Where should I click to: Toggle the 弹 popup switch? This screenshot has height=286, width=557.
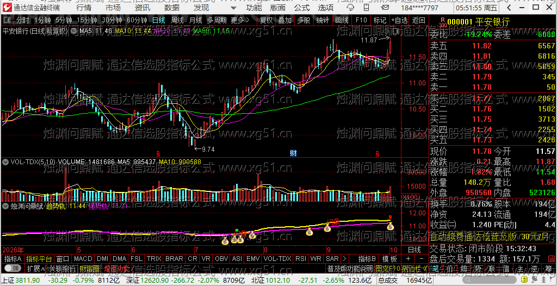click(x=13, y=268)
